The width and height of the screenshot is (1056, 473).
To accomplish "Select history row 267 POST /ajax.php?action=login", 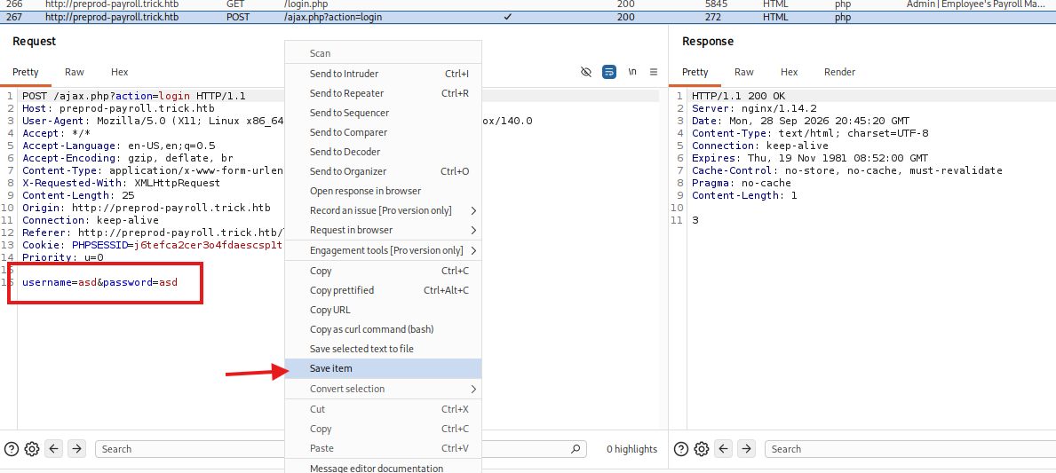I will [528, 17].
